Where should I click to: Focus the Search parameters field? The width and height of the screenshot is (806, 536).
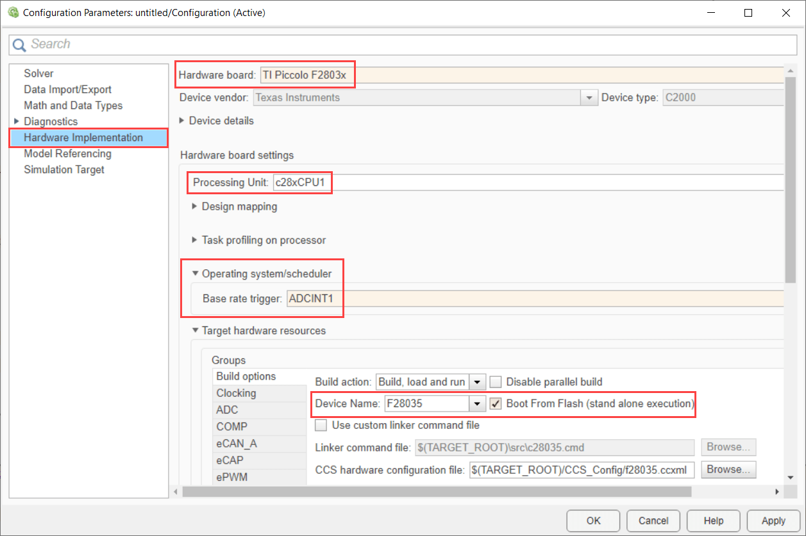tap(403, 44)
